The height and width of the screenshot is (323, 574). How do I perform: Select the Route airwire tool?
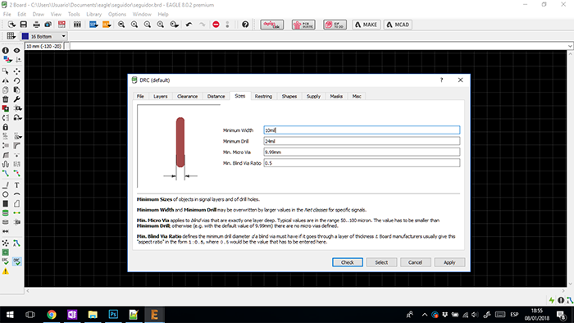coord(6,174)
